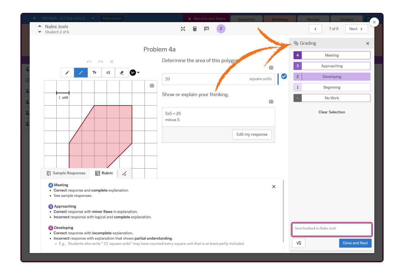This screenshot has width=404, height=275.
Task: Open the calculator
Action: [195, 29]
